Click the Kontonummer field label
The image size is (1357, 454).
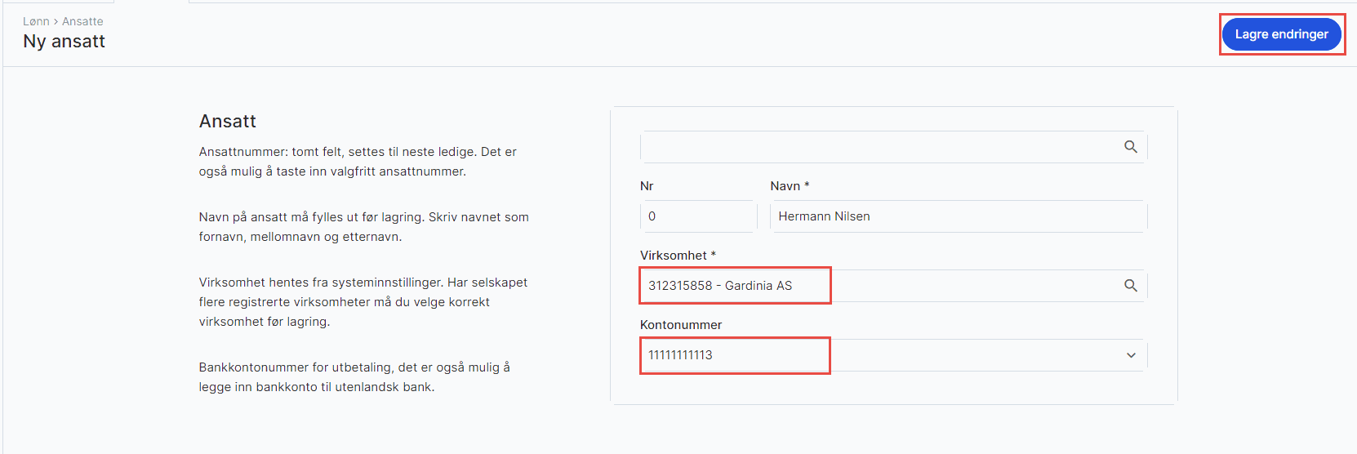pos(681,325)
